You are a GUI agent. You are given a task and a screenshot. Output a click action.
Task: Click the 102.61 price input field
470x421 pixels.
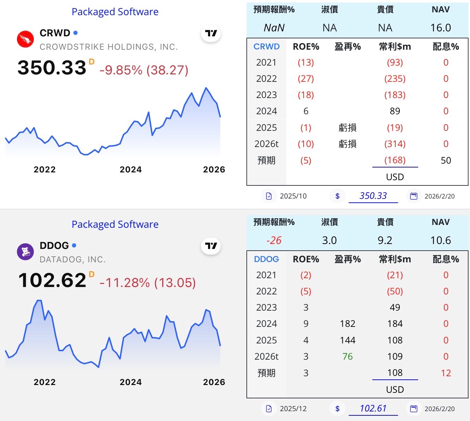373,408
